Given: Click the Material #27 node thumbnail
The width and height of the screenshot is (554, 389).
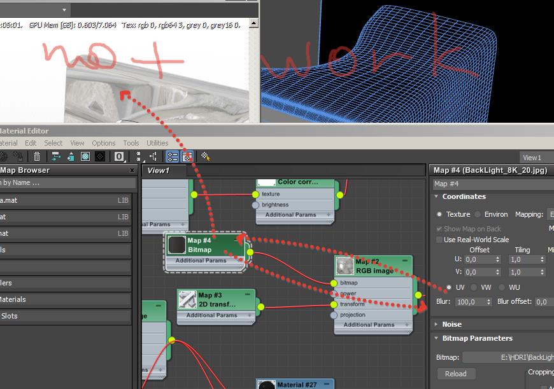Looking at the screenshot, I should (266, 385).
